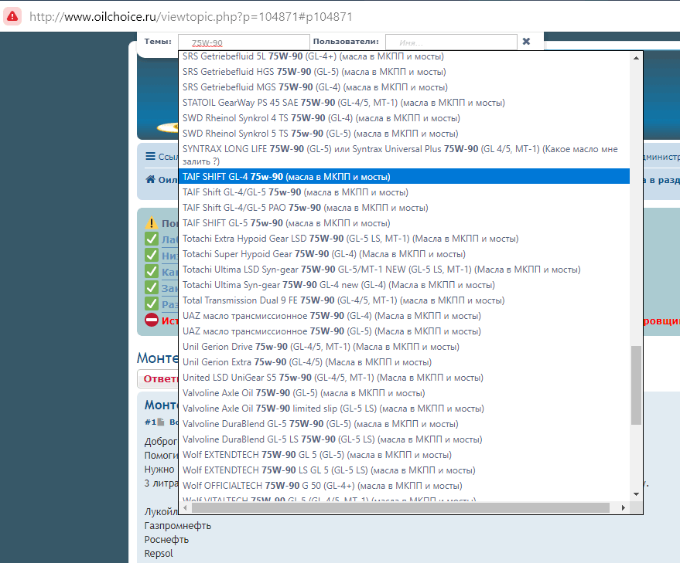Click the Темы search input field
Screen dimensions: 680x563
tap(244, 42)
